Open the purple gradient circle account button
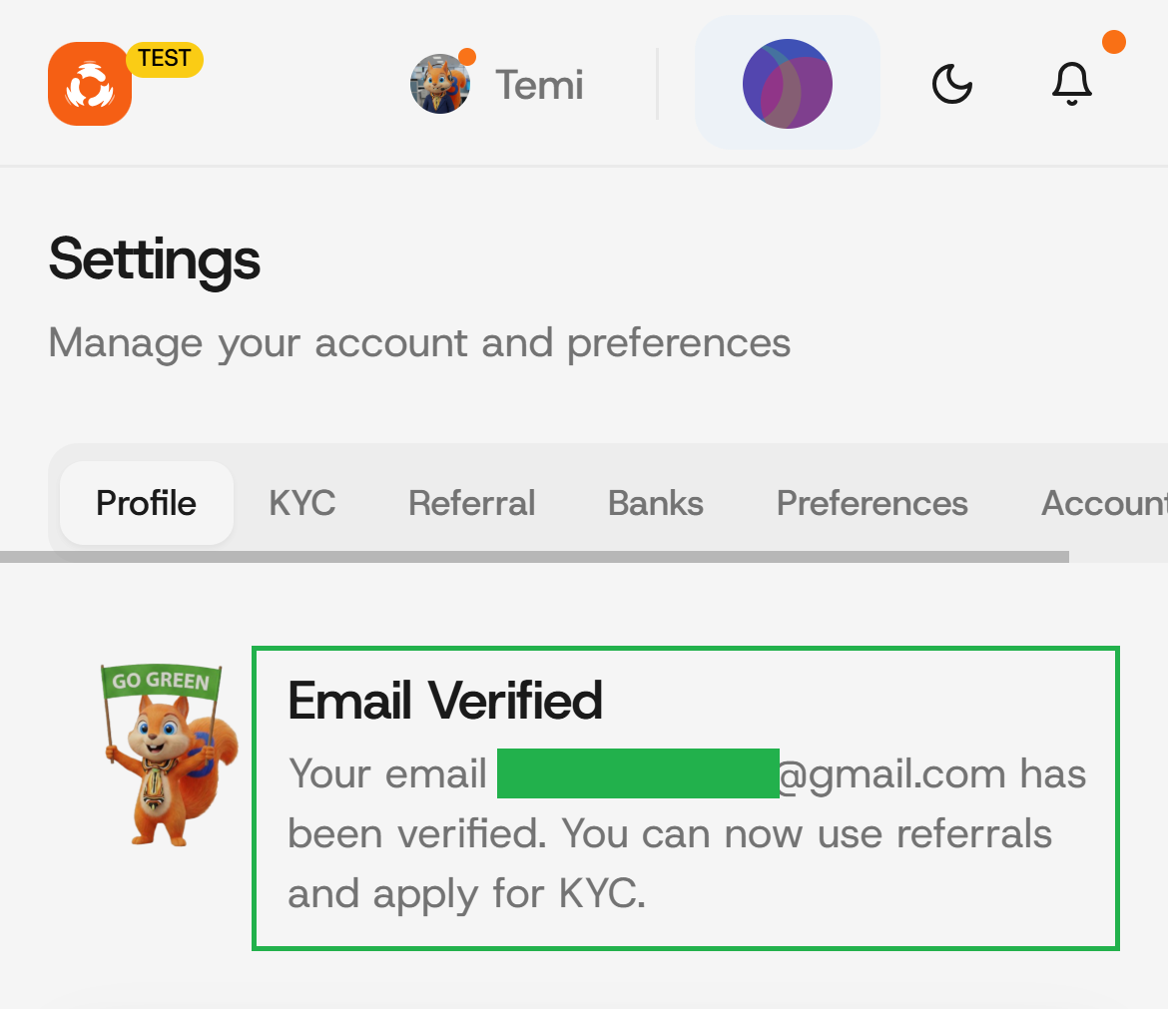 point(787,84)
